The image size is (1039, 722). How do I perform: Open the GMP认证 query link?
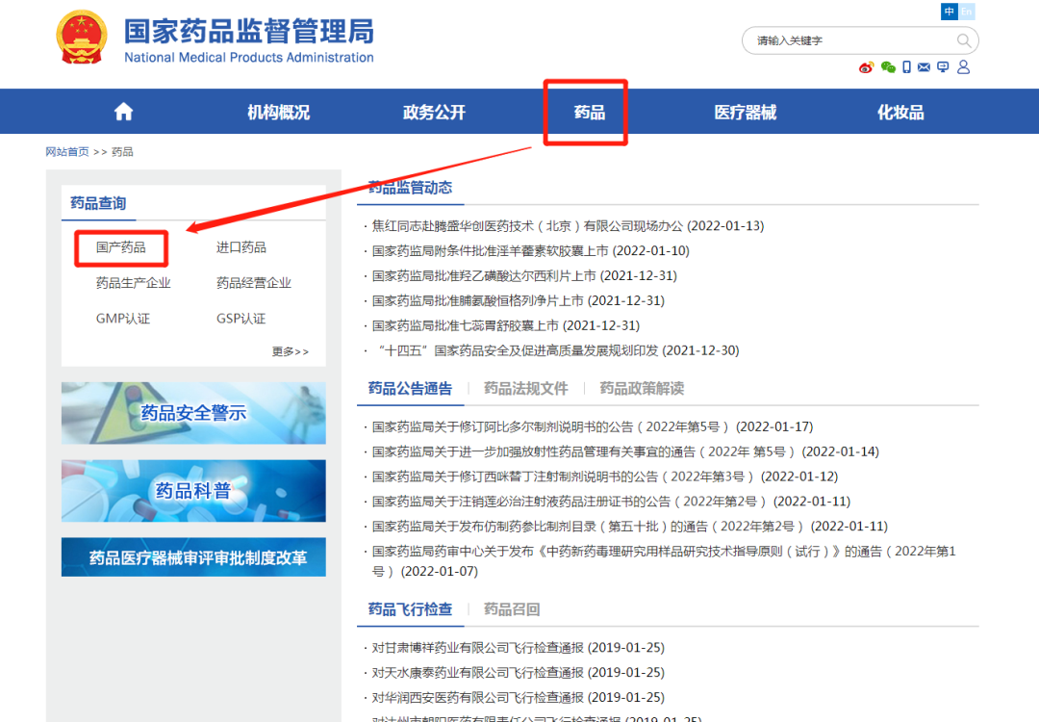point(123,319)
